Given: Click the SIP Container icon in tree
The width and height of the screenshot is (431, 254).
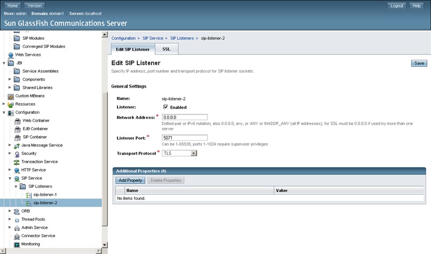Looking at the screenshot, I should (x=17, y=137).
